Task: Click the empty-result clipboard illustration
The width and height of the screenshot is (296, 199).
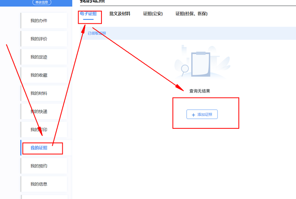Action: [x=201, y=63]
